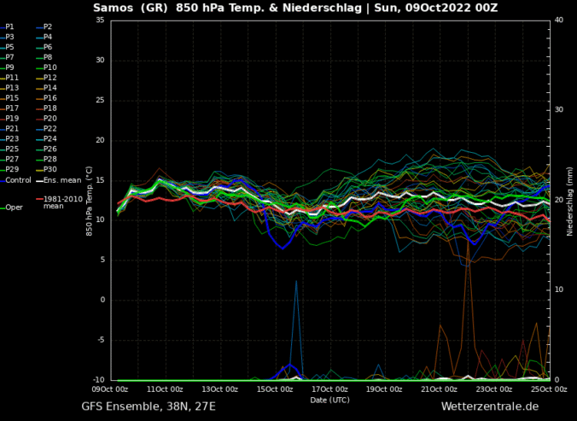Click the Wetterzentrale.de text
Viewport: 577px width, 421px height.
pos(489,406)
